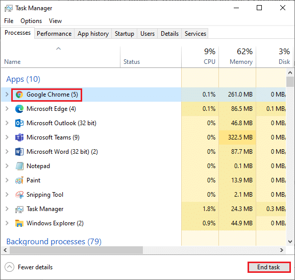Sort by the Disk column header
The height and width of the screenshot is (280, 295).
pyautogui.click(x=275, y=57)
